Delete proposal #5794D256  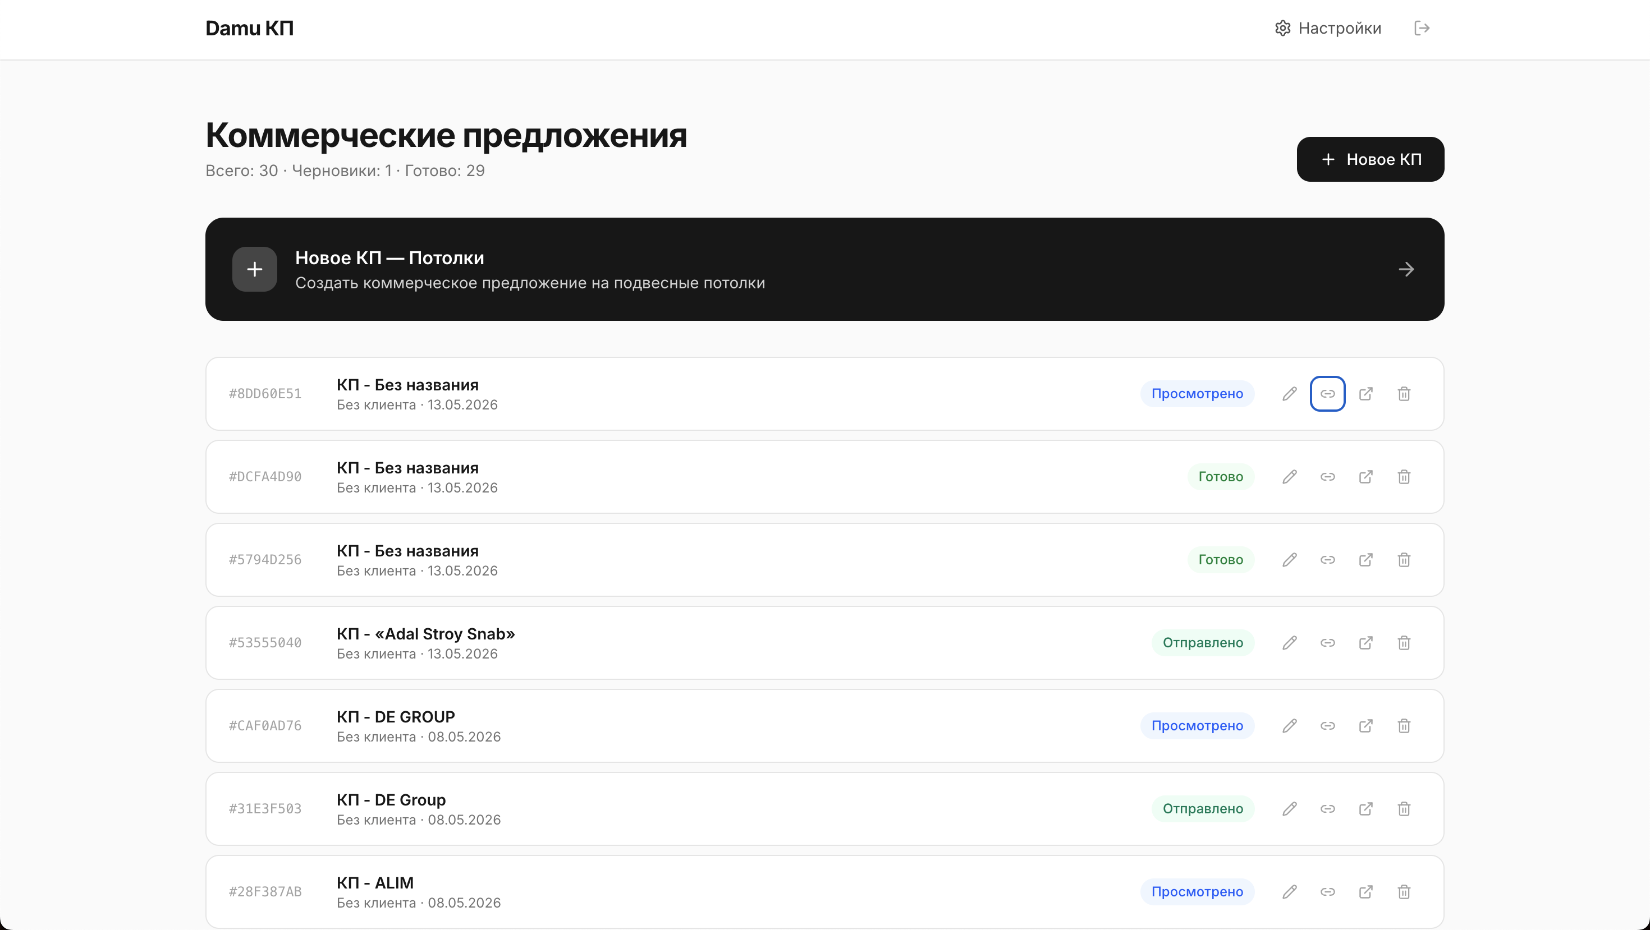[x=1404, y=560]
